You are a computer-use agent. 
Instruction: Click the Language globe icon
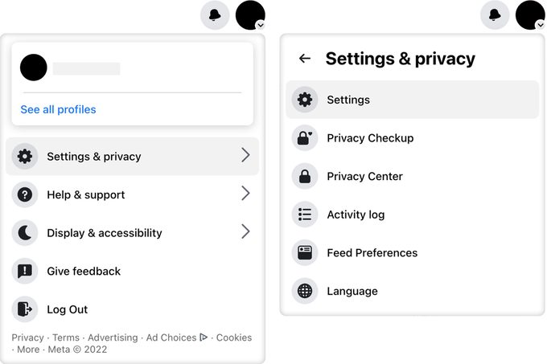(x=305, y=291)
